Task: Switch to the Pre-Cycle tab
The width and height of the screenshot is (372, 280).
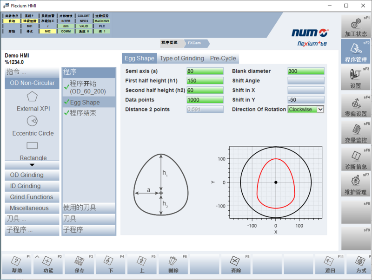Action: (223, 58)
